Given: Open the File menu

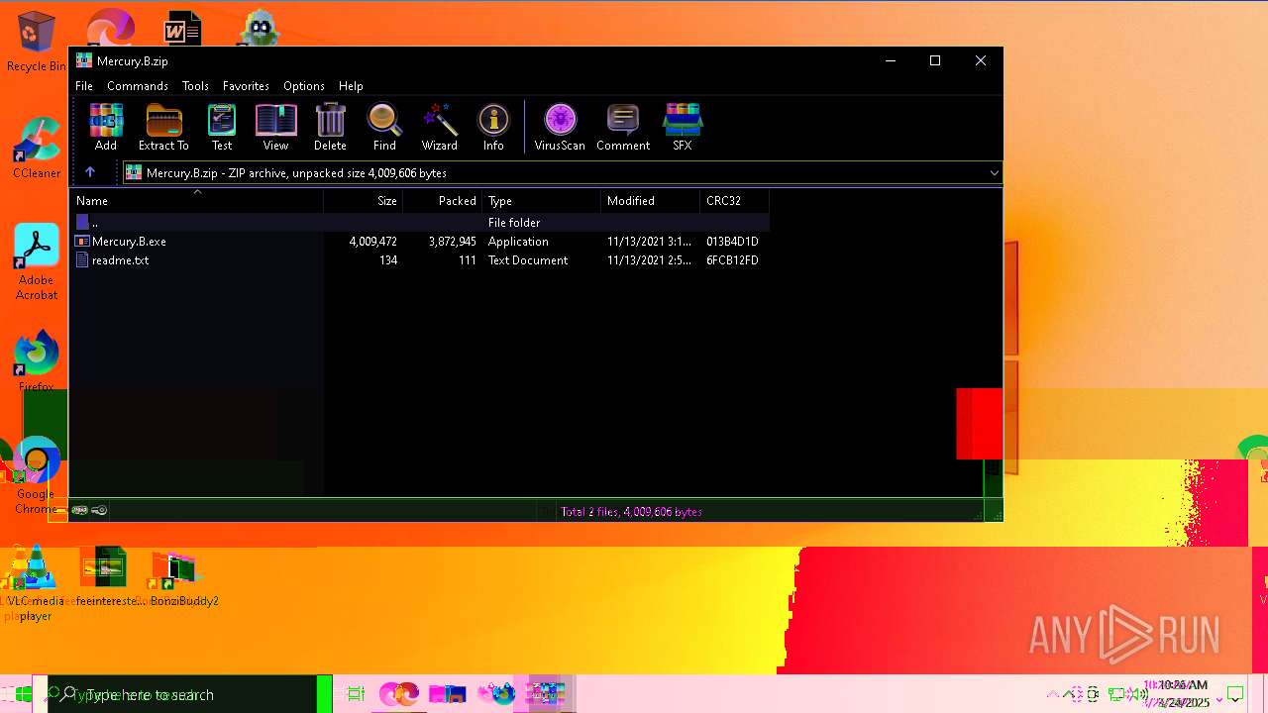Looking at the screenshot, I should pyautogui.click(x=84, y=86).
